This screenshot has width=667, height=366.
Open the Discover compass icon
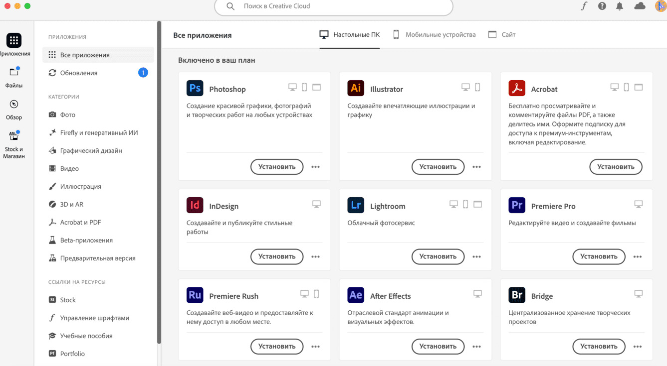pyautogui.click(x=14, y=104)
